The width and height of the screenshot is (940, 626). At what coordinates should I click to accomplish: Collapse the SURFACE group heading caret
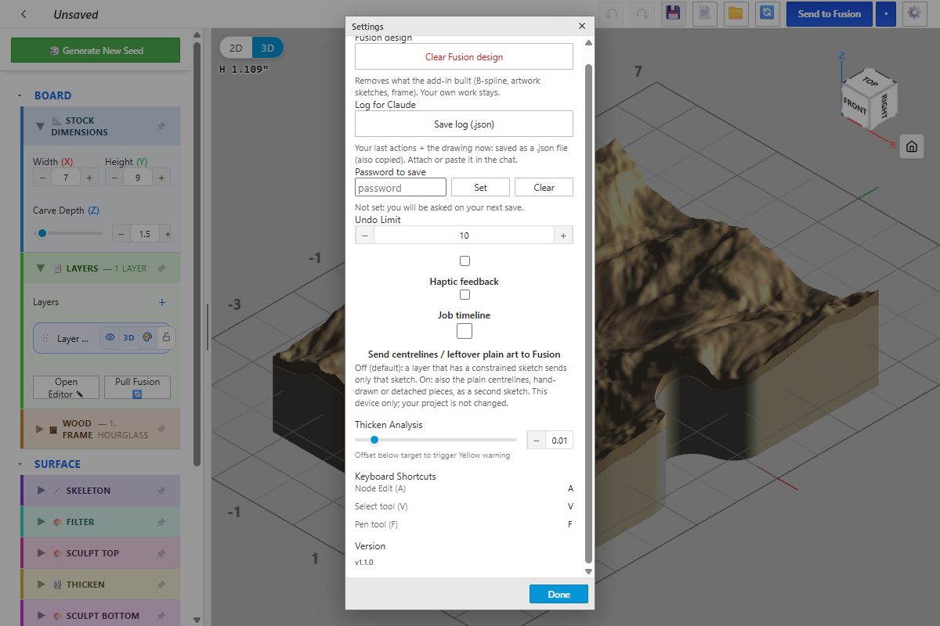[20, 464]
